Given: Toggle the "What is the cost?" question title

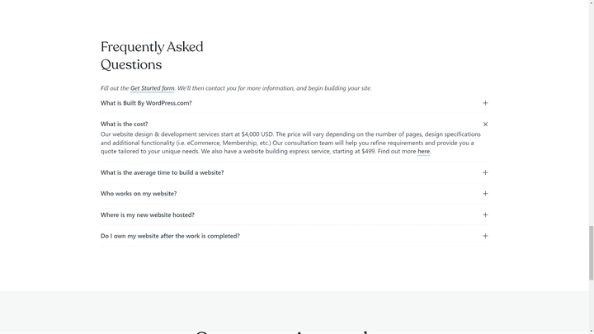Looking at the screenshot, I should click(x=124, y=125).
